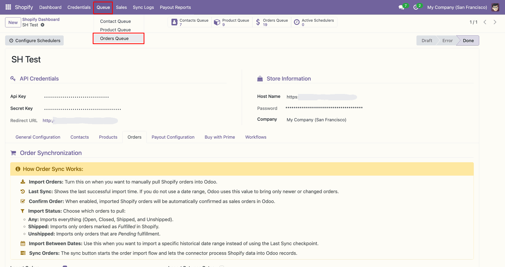Switch to Payout Configuration tab

[x=173, y=137]
